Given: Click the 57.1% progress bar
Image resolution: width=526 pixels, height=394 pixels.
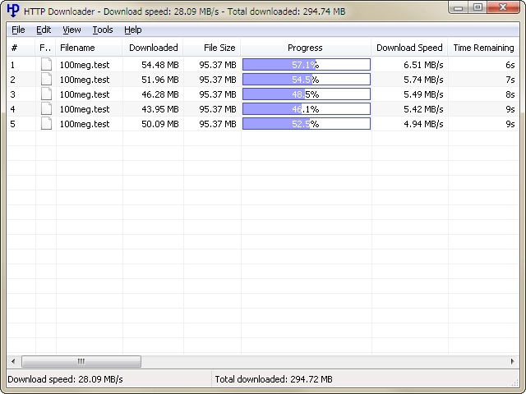Looking at the screenshot, I should coord(307,64).
